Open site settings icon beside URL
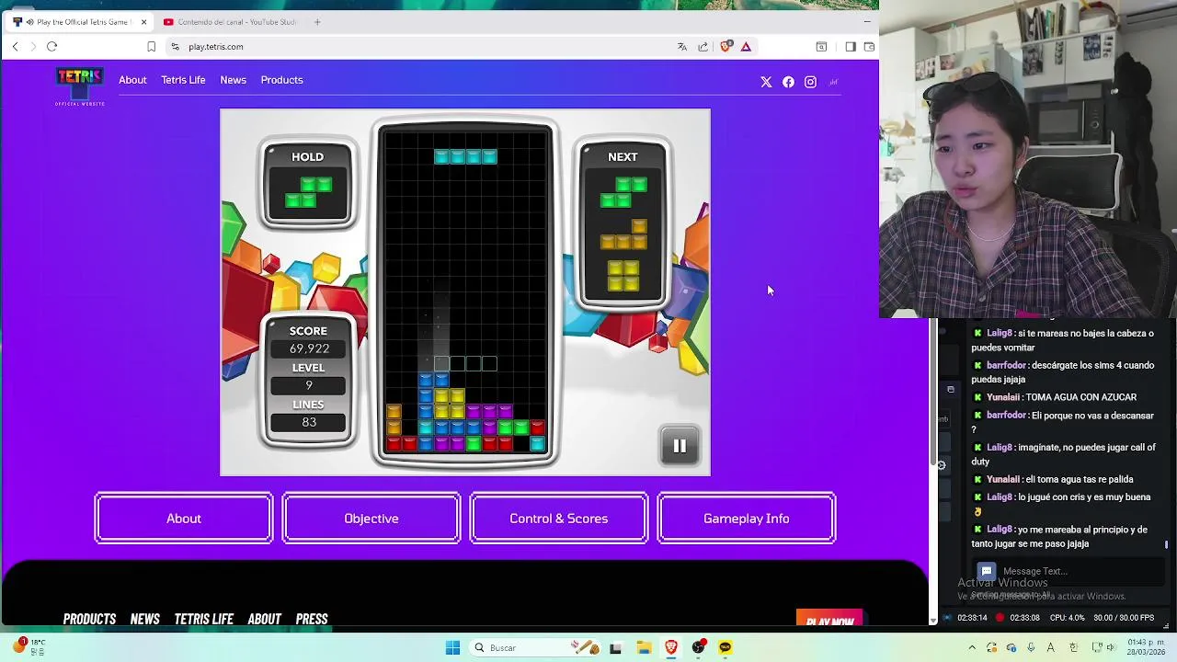Image resolution: width=1177 pixels, height=662 pixels. click(x=176, y=47)
